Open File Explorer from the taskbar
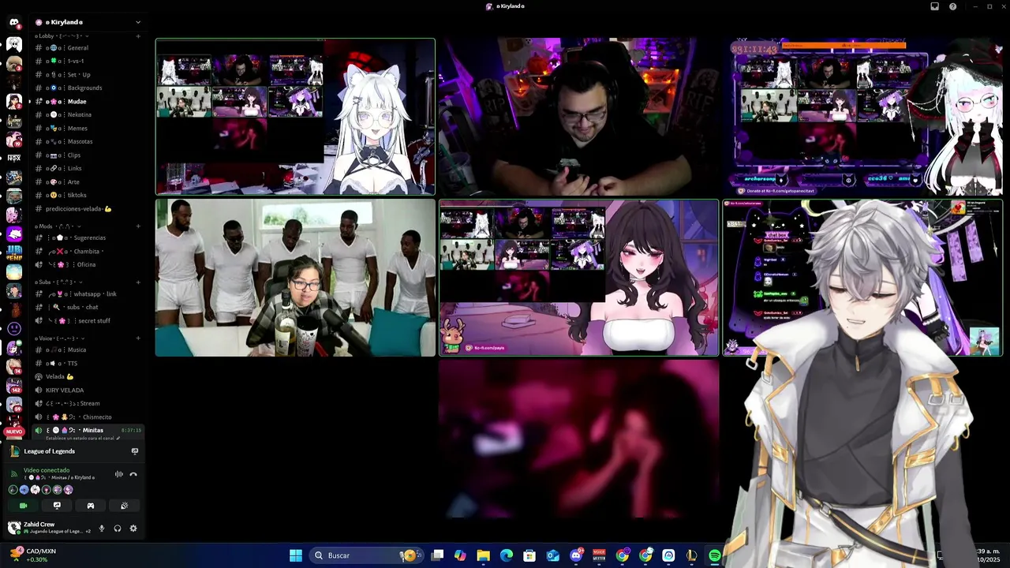The width and height of the screenshot is (1010, 568). pyautogui.click(x=484, y=555)
